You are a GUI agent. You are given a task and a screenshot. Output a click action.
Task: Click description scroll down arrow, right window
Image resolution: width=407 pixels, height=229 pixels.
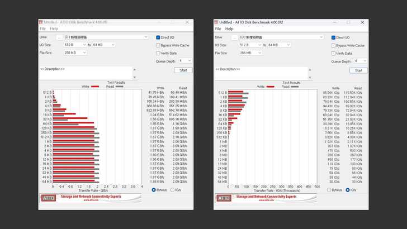pyautogui.click(x=310, y=77)
